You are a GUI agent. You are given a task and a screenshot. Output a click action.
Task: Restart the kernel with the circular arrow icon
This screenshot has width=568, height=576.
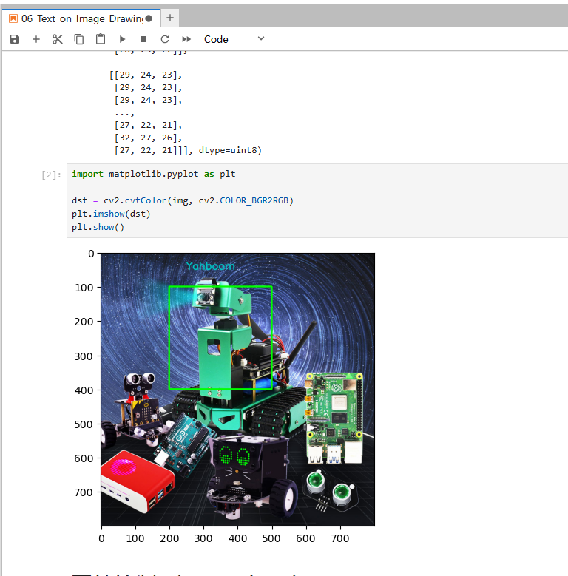tap(165, 39)
